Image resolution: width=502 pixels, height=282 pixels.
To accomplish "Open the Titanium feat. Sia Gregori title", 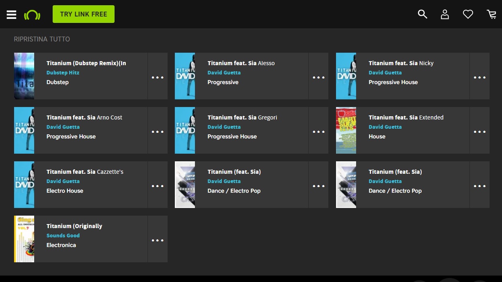I will click(242, 117).
